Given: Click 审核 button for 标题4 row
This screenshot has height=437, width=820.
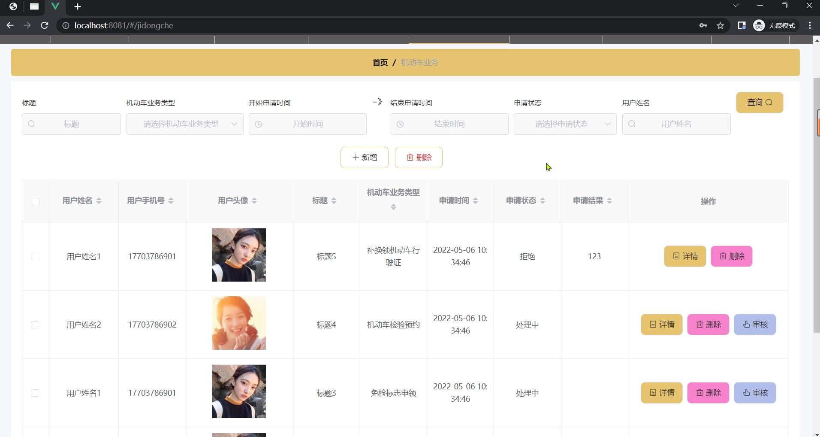Looking at the screenshot, I should pos(754,325).
